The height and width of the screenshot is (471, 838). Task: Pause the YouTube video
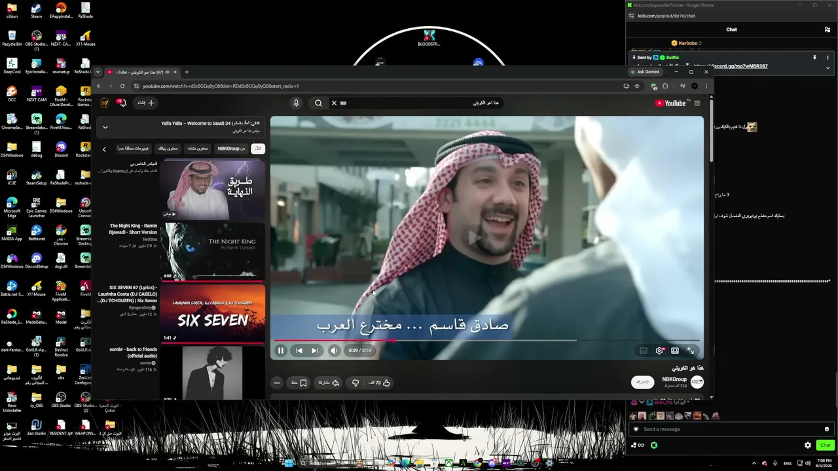(x=281, y=351)
